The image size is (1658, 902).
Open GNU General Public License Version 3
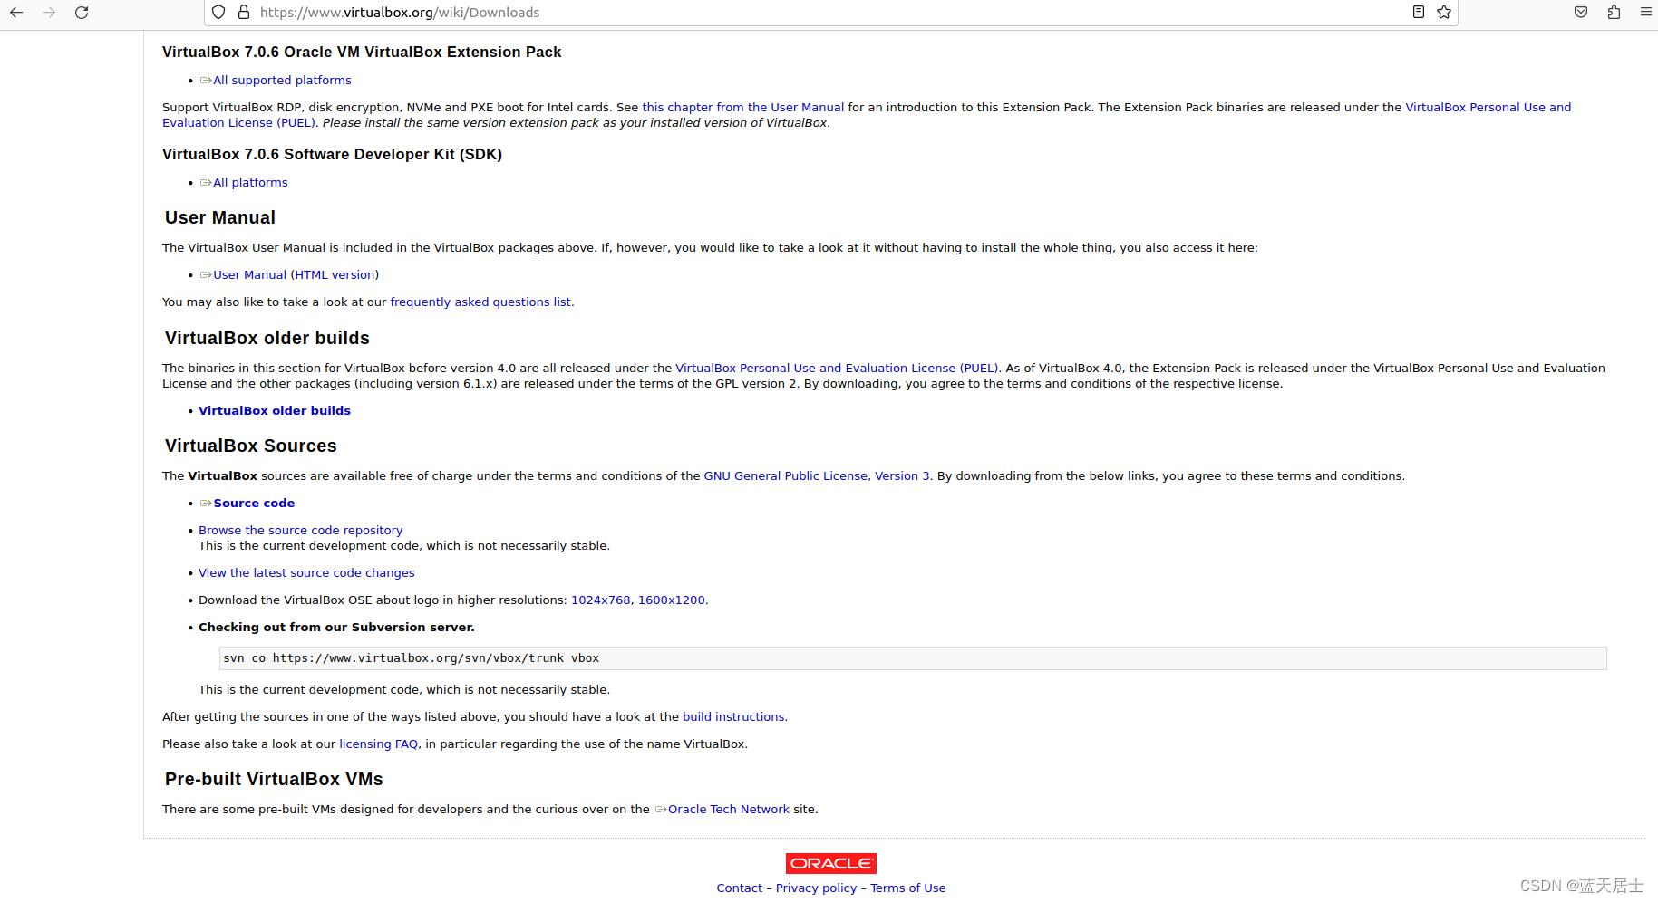[817, 476]
